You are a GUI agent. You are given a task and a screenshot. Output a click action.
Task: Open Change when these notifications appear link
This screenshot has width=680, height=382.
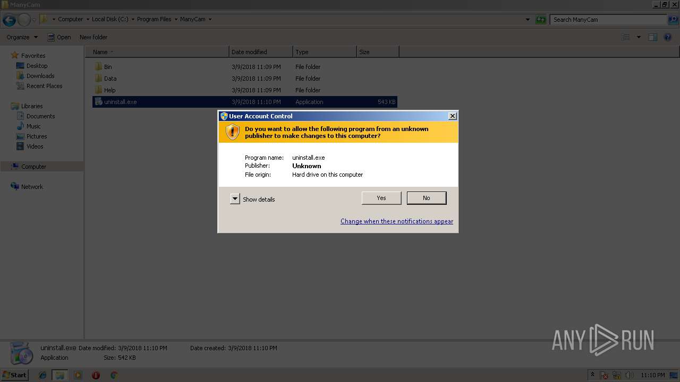397,221
